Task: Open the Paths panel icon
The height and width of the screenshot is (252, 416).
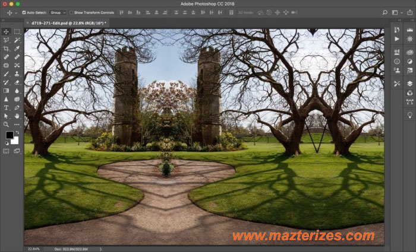Action: pyautogui.click(x=410, y=101)
